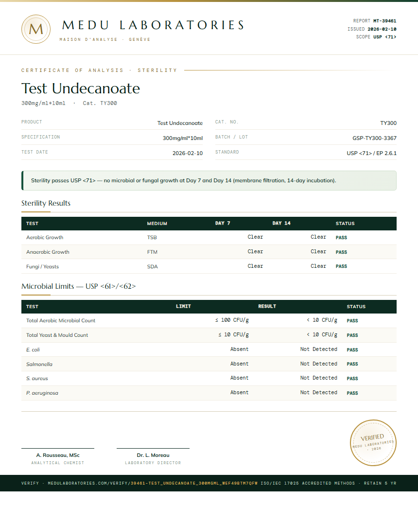Click TEST DATE value 2026-02-10
418x506 pixels.
tap(188, 153)
